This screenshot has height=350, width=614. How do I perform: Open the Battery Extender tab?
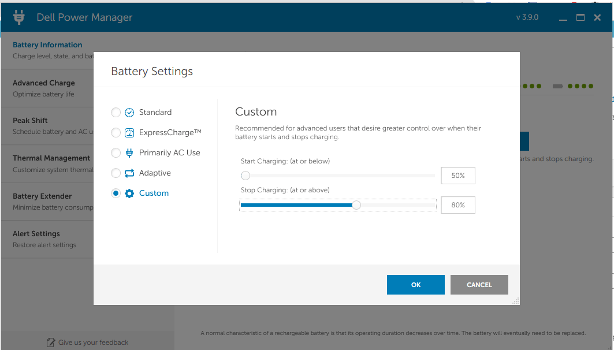coord(47,202)
